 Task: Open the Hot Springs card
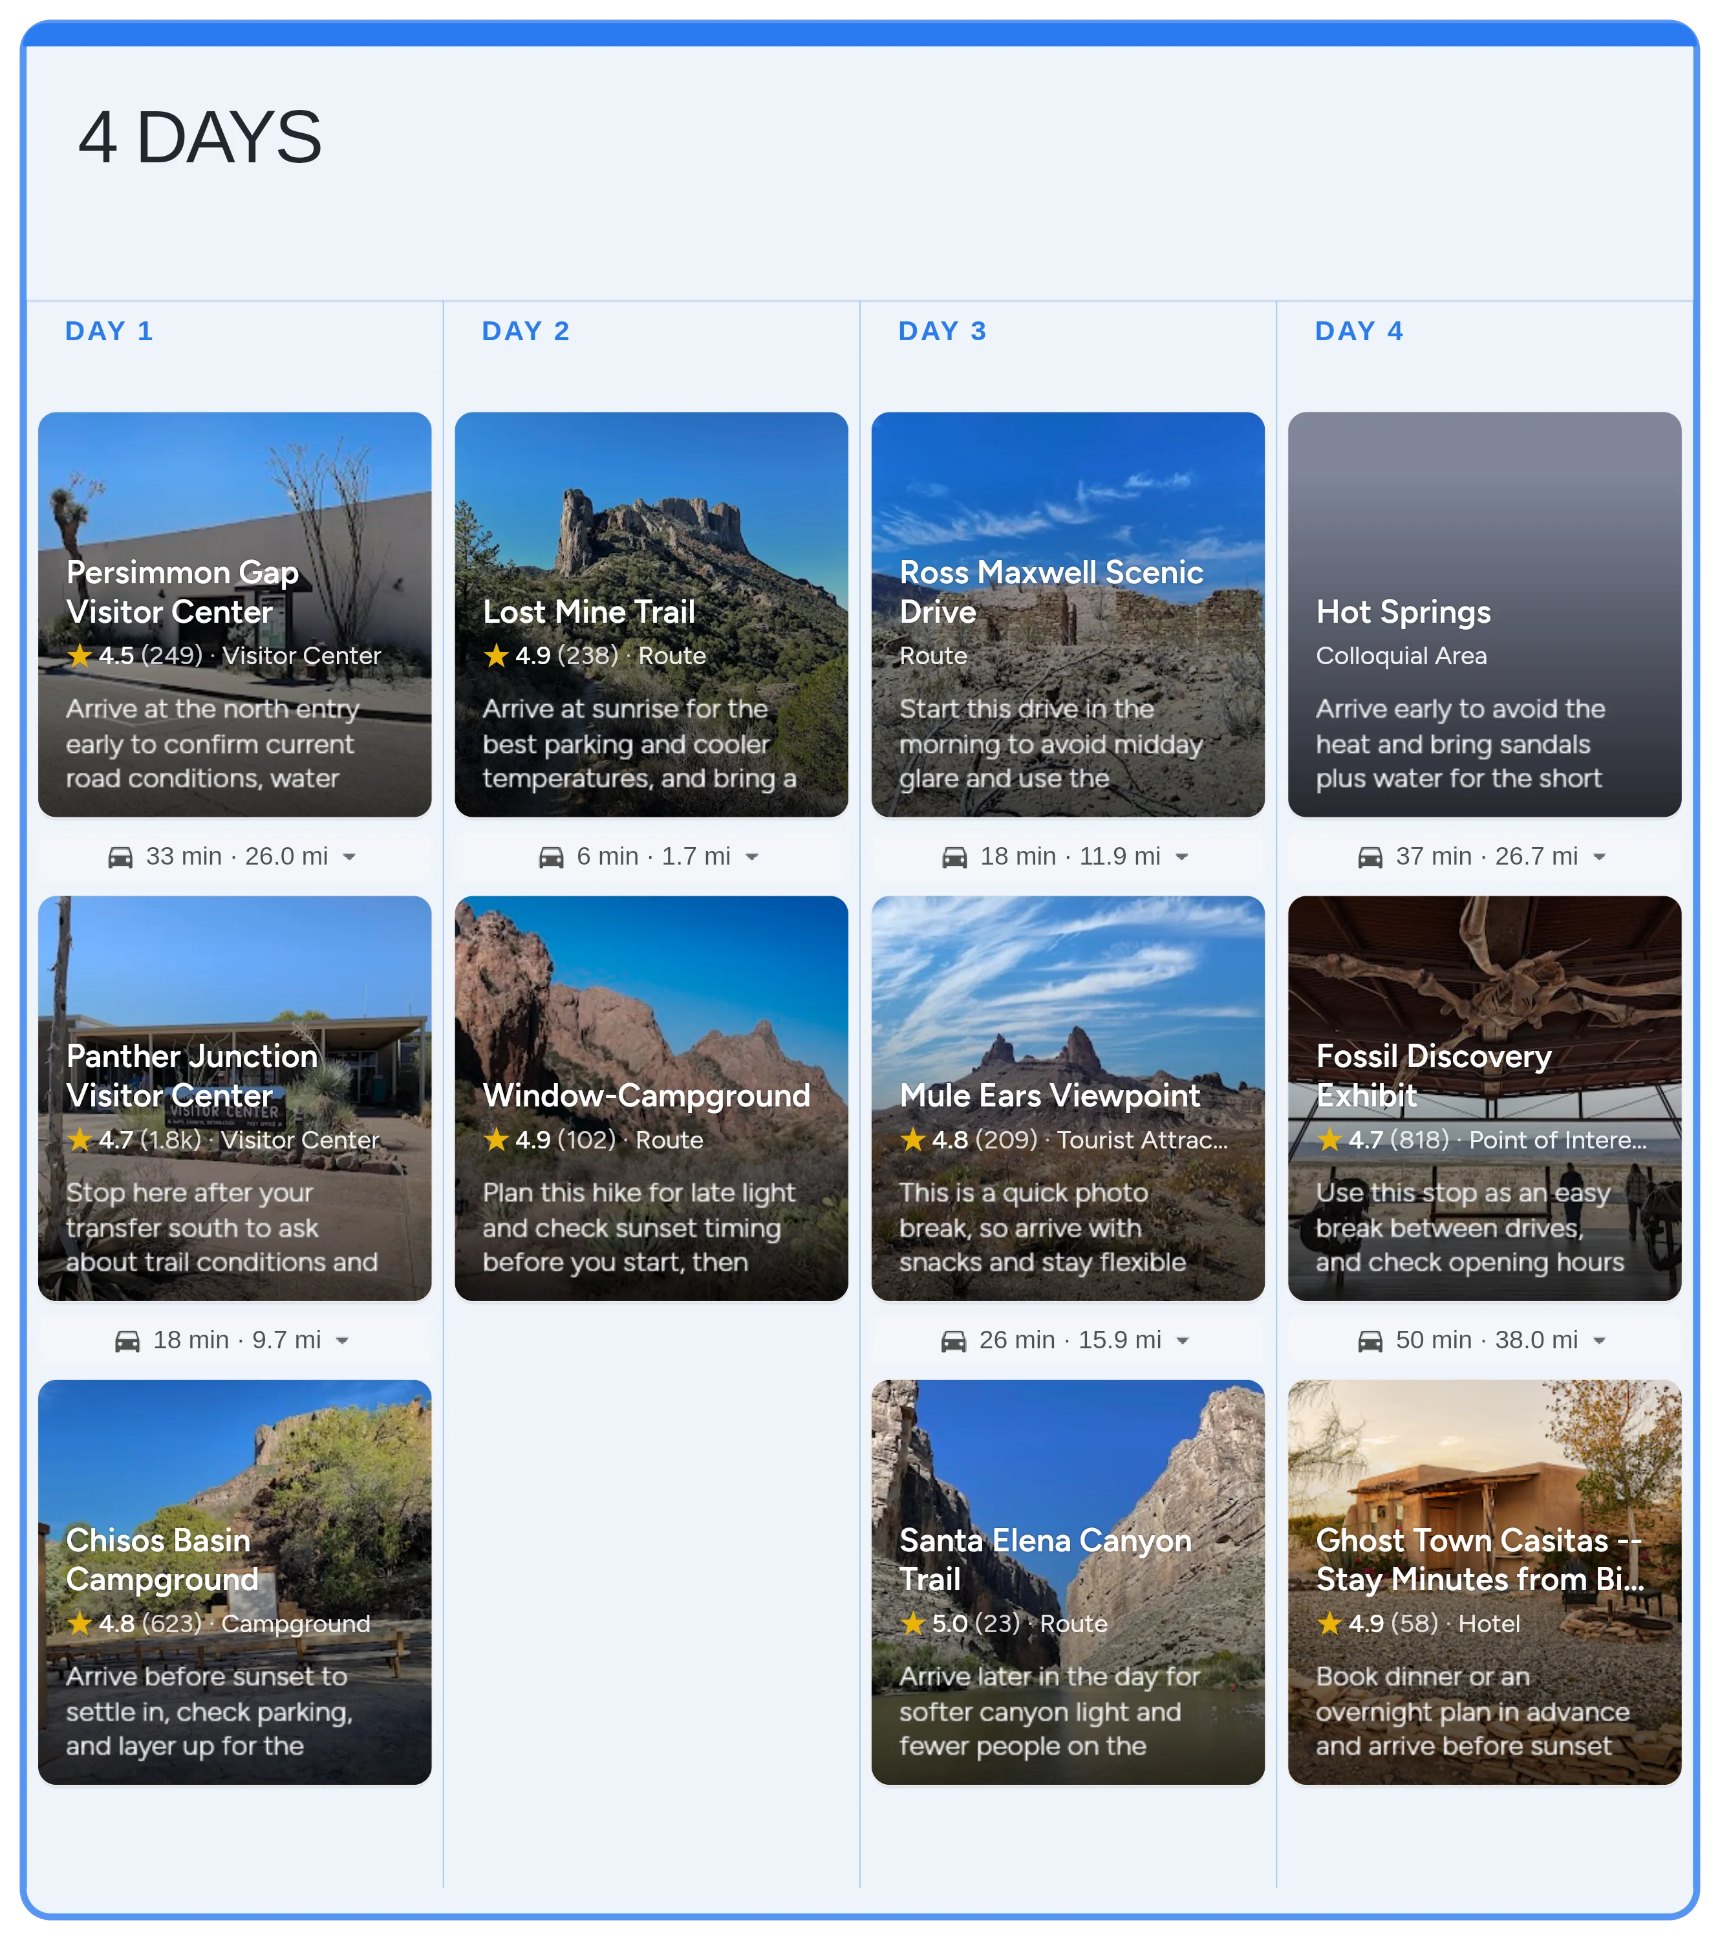pos(1485,614)
